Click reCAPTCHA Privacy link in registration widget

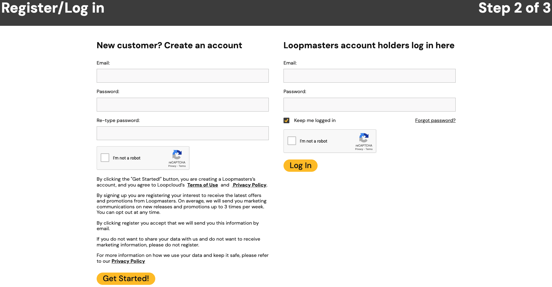pyautogui.click(x=172, y=166)
